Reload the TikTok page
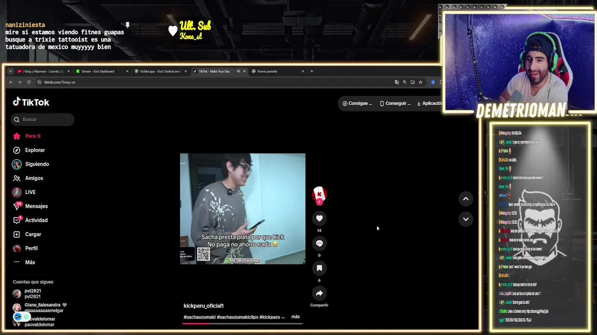Viewport: 597px width, 335px height. (x=28, y=82)
